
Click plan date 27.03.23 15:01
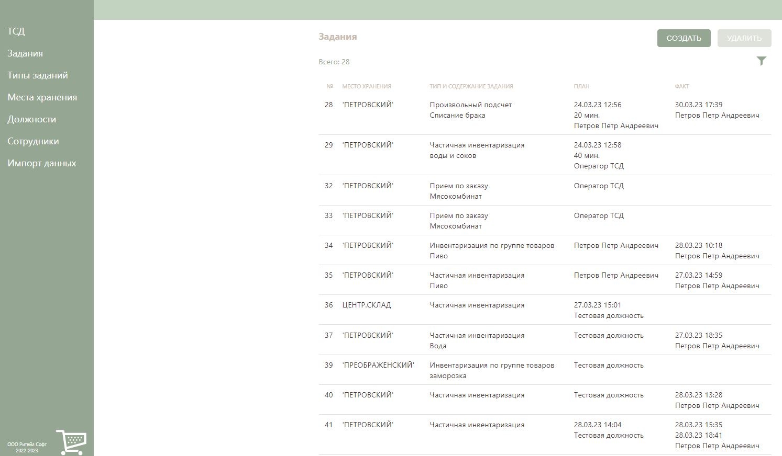coord(598,305)
